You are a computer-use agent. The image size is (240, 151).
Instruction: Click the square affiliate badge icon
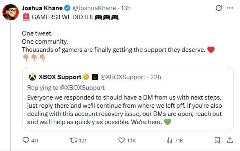95,77
